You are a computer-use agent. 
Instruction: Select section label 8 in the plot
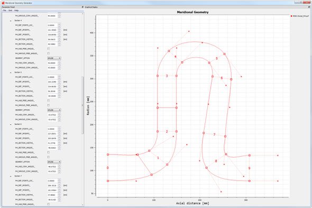coord(216,161)
